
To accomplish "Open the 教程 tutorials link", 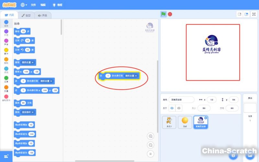I will click(x=57, y=5).
